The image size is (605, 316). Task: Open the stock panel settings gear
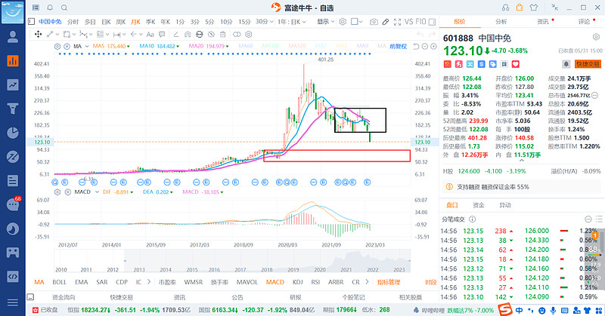pos(596,38)
